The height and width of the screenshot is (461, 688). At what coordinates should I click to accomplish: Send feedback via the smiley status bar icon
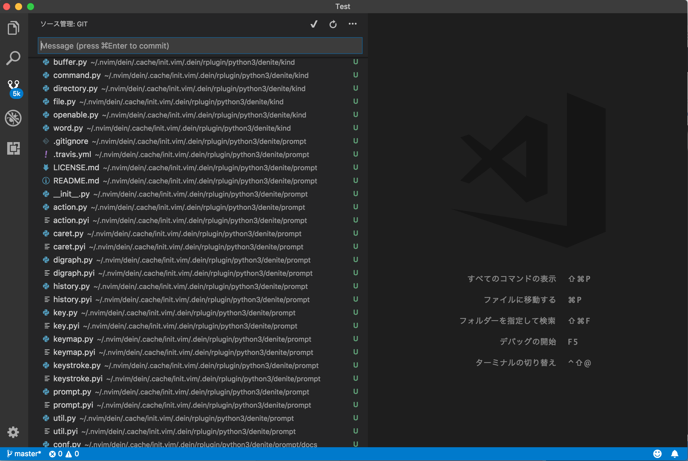658,454
